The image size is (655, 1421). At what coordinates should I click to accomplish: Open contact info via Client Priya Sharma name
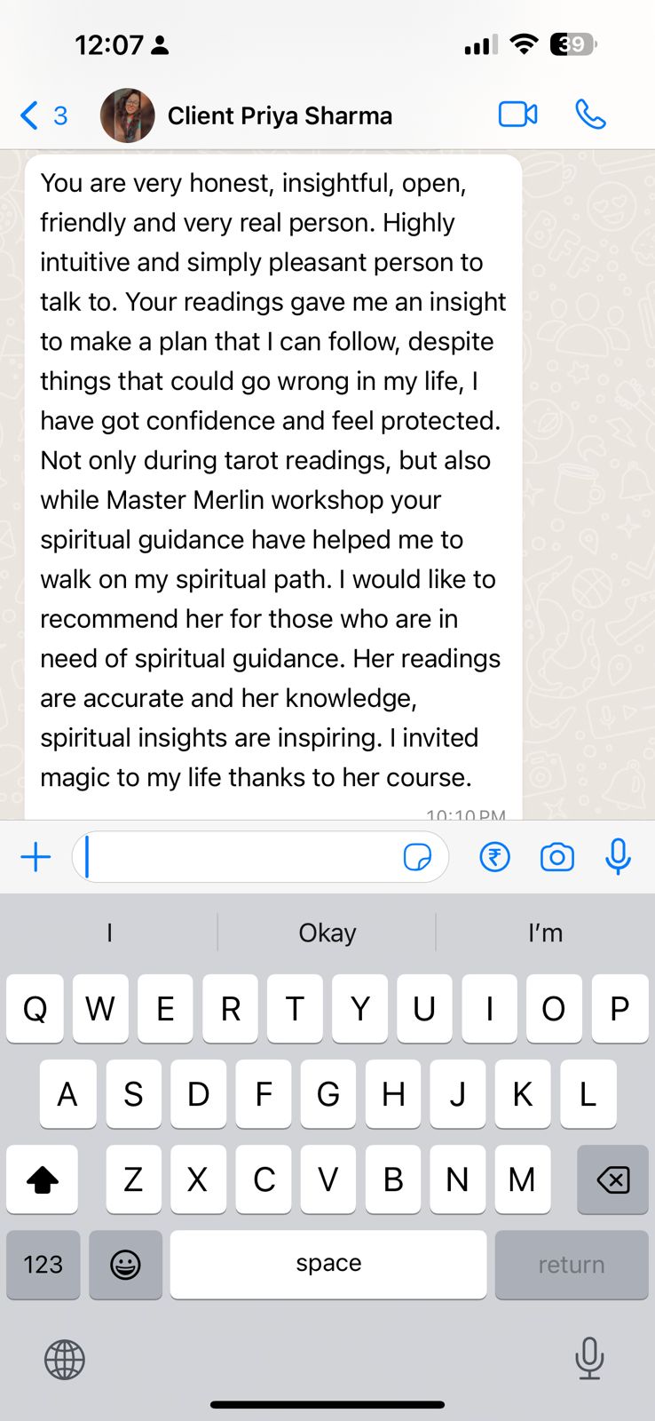click(x=280, y=115)
